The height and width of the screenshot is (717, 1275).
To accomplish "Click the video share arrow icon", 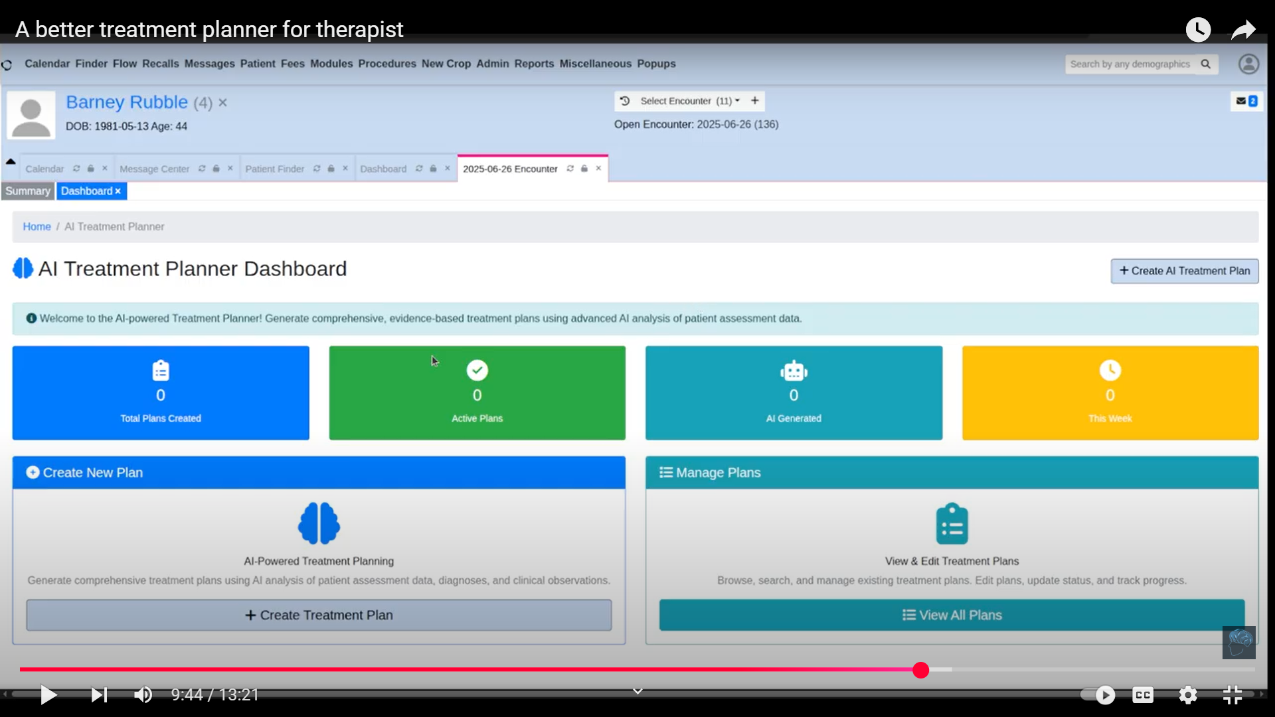I will pyautogui.click(x=1242, y=30).
